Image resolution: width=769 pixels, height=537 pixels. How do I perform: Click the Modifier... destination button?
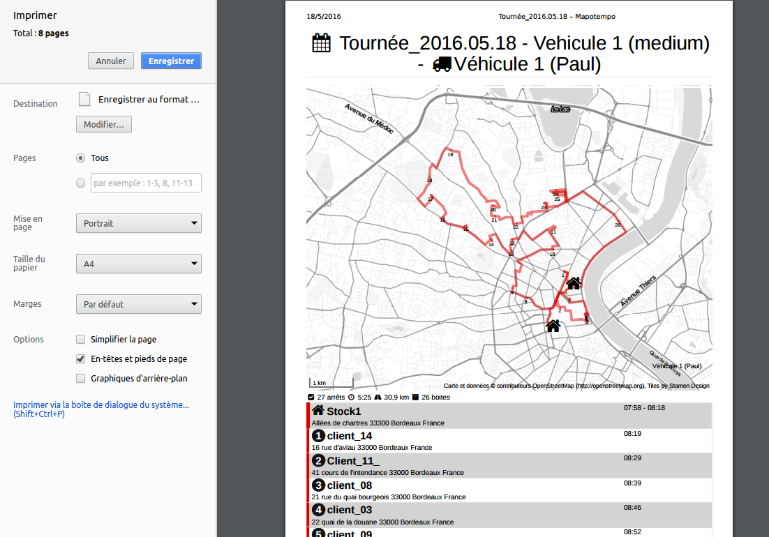[x=103, y=124]
